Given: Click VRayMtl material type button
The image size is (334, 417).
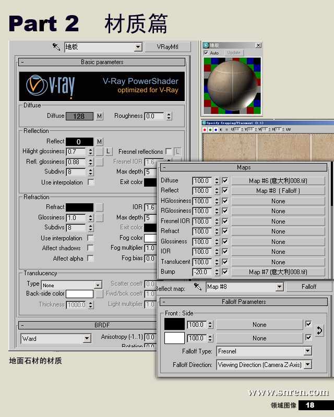Looking at the screenshot, I should coord(168,47).
